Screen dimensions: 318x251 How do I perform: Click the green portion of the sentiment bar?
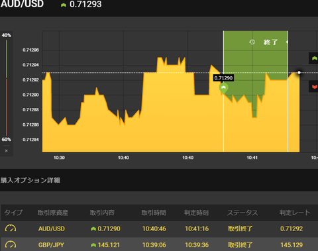click(x=7, y=59)
